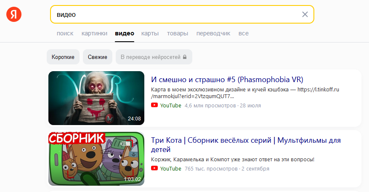This screenshot has width=369, height=192.
Task: Open the Phasmophobia VR video thumbnail
Action: point(96,98)
